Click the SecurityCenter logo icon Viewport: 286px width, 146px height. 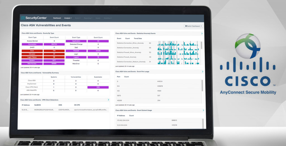point(23,18)
